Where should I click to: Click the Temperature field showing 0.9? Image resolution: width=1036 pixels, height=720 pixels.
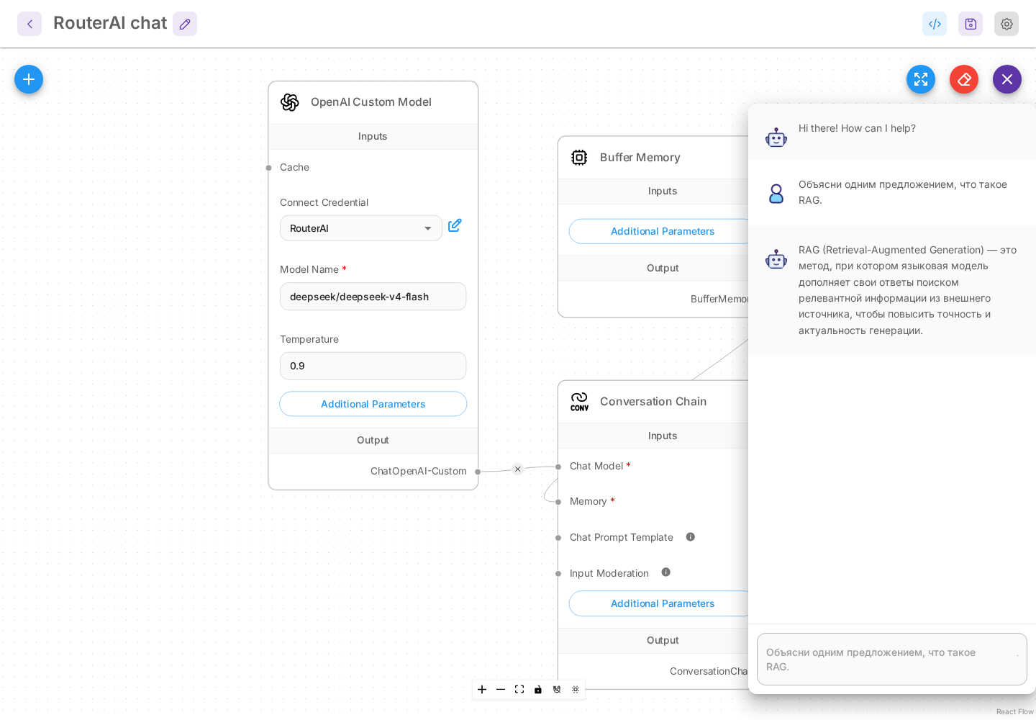tap(373, 366)
